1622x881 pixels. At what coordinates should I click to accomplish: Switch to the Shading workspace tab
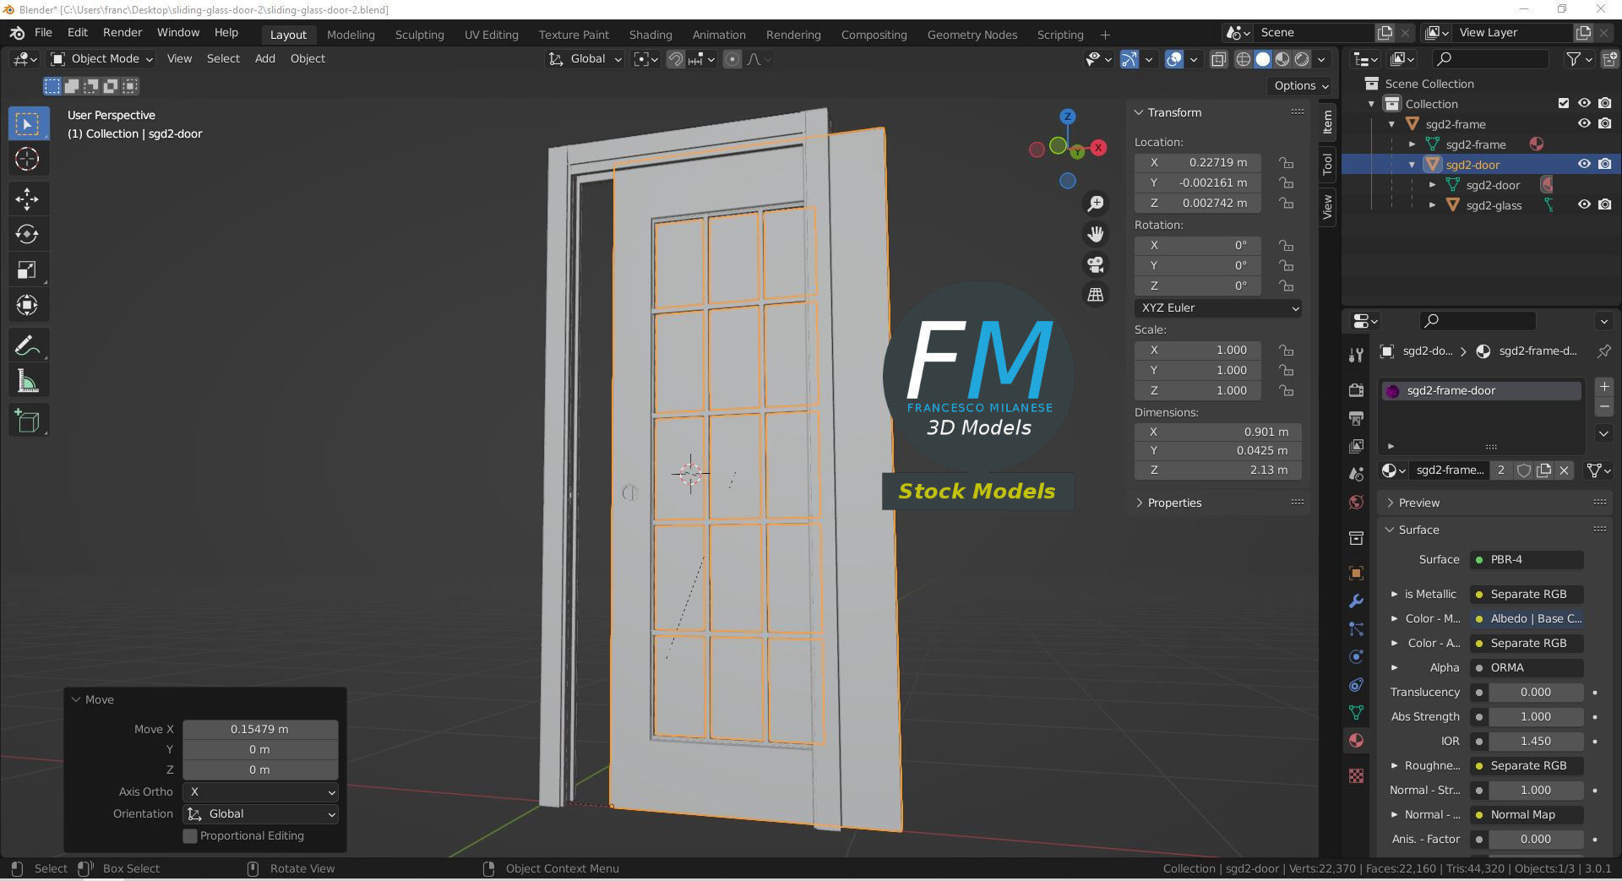pos(650,35)
